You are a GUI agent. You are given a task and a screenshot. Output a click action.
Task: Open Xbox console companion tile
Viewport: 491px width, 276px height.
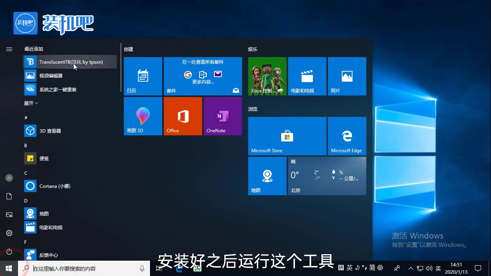[267, 76]
